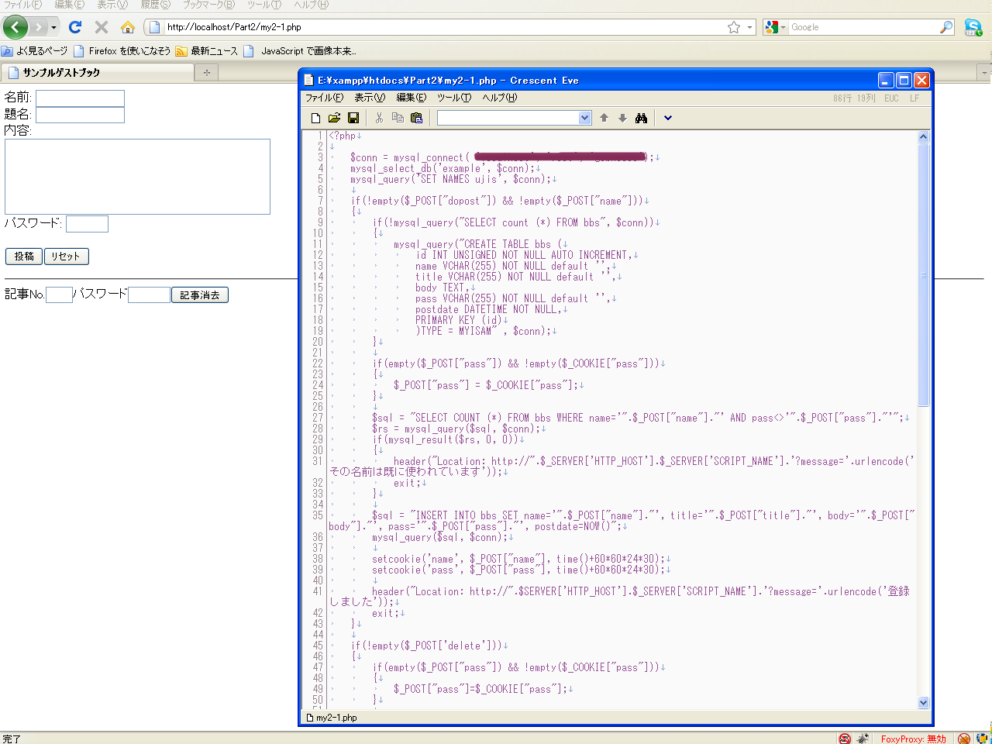Click the EUC encoding indicator
Viewport: 992px width, 744px height.
pyautogui.click(x=891, y=98)
